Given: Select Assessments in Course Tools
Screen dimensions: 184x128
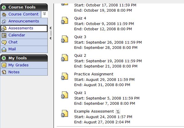Looking at the screenshot, I should [21, 28].
